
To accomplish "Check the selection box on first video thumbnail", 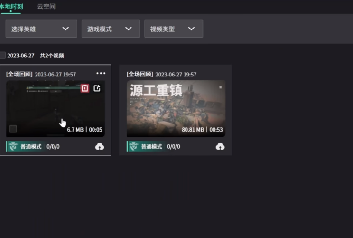I will pos(13,129).
